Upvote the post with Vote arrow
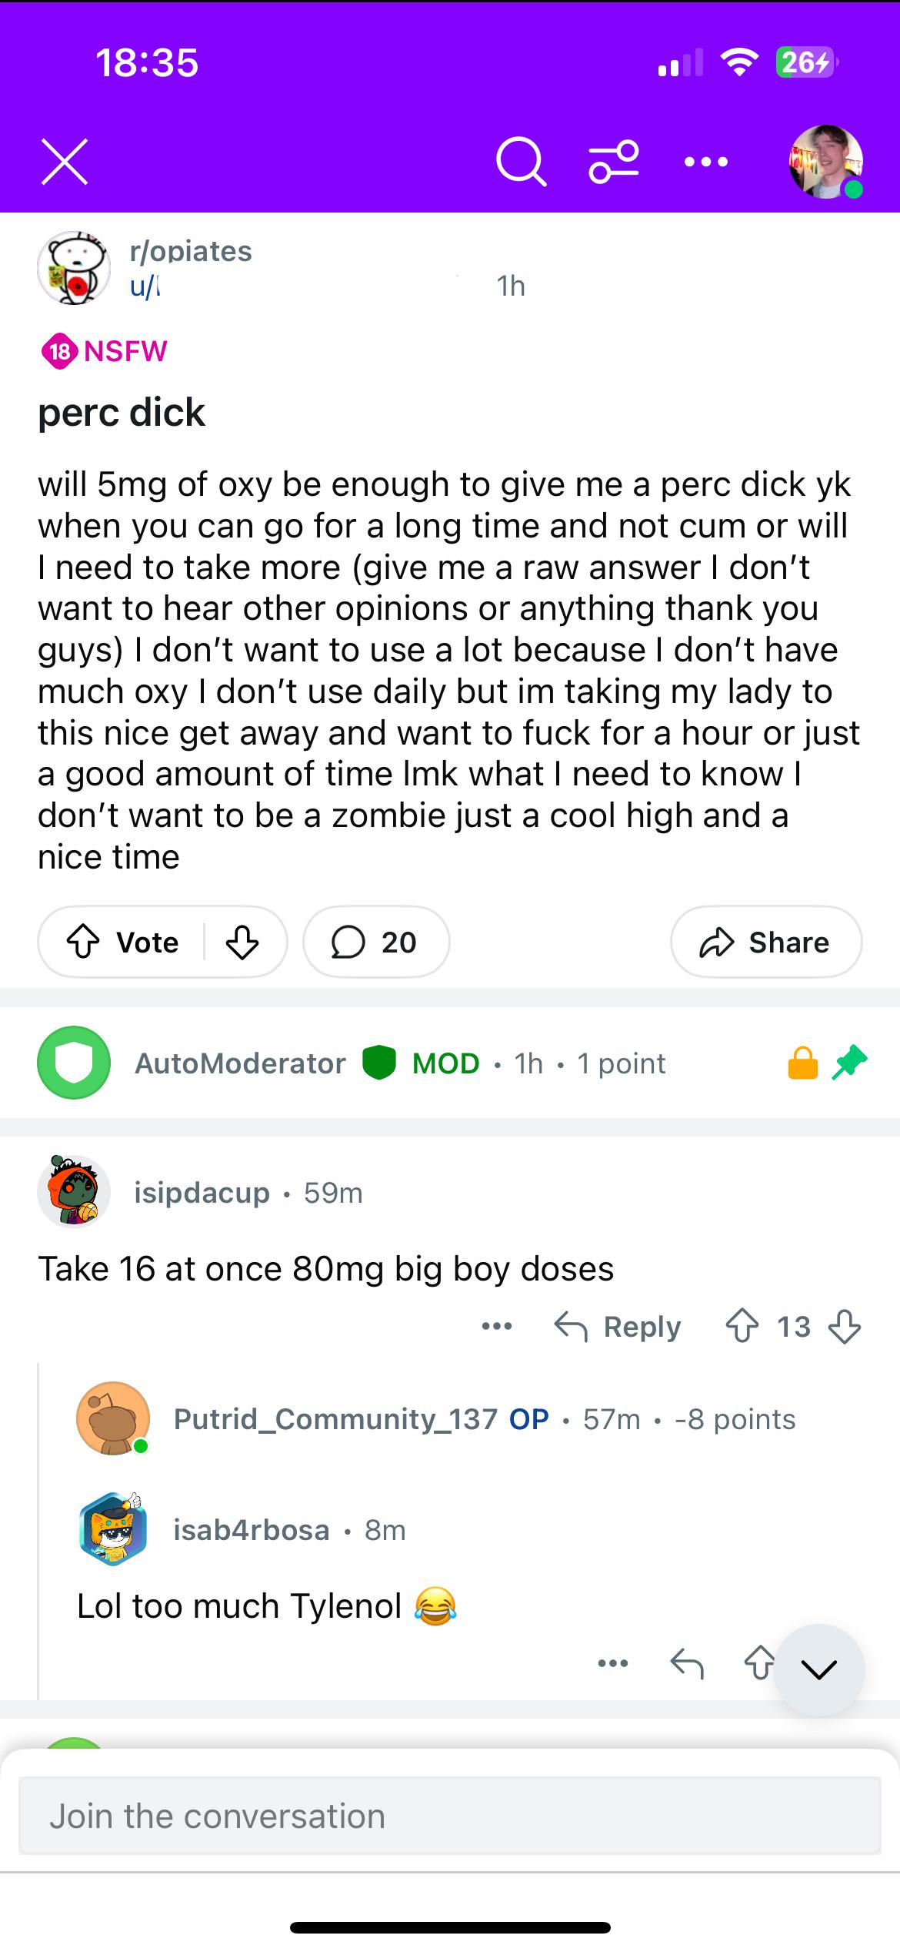The image size is (900, 1952). (84, 942)
